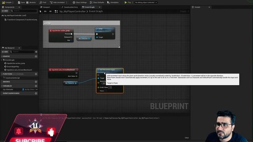Focus the Components search field

click(23, 11)
